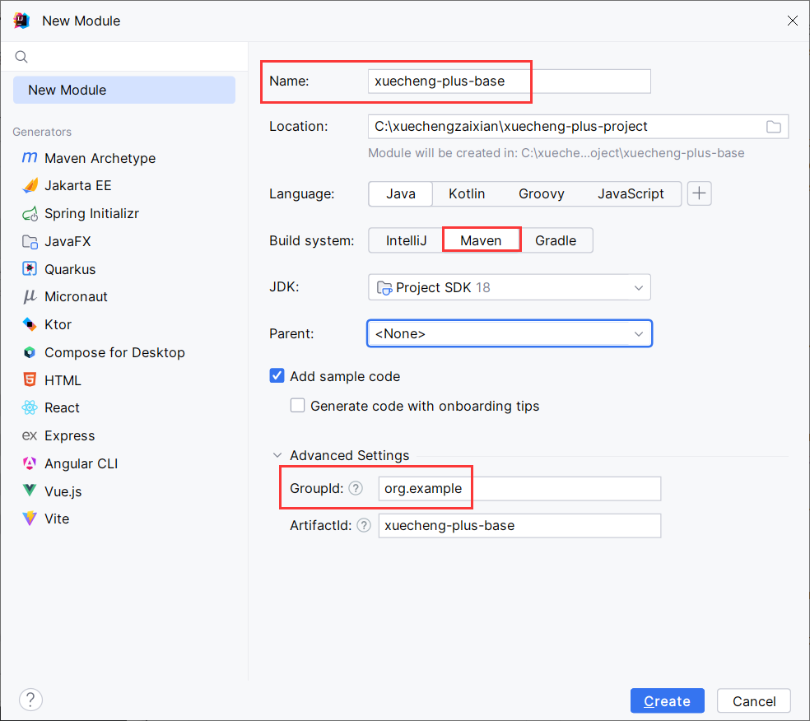
Task: Select JavaScript as language
Action: click(631, 193)
